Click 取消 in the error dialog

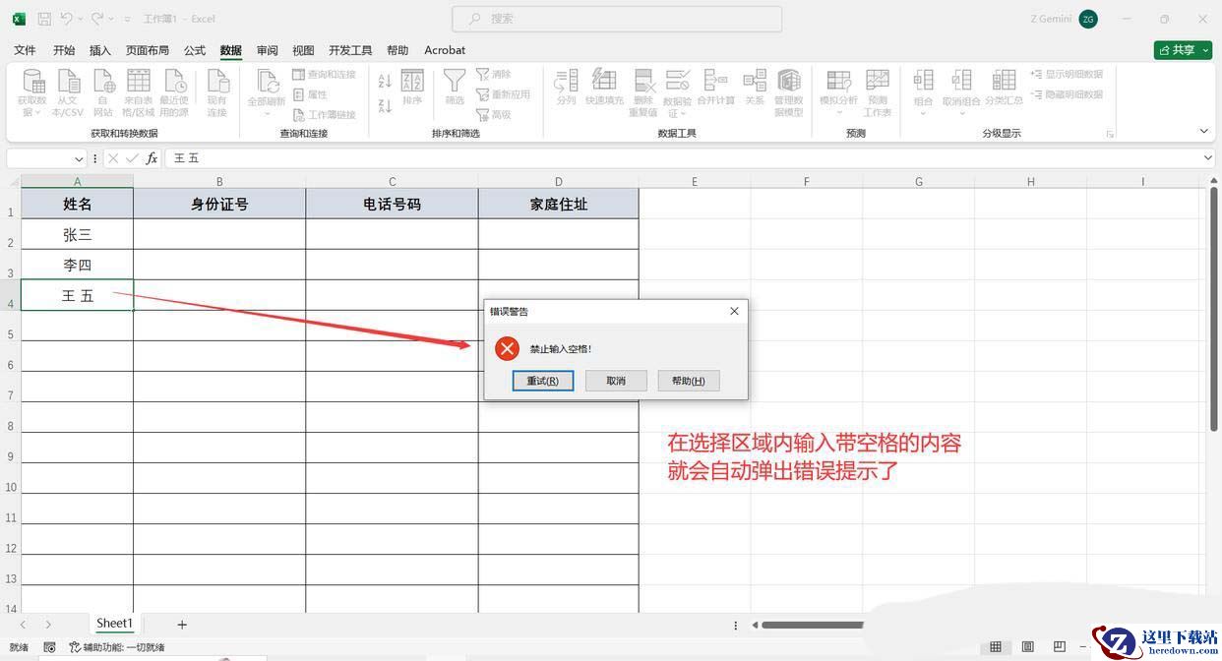point(616,381)
